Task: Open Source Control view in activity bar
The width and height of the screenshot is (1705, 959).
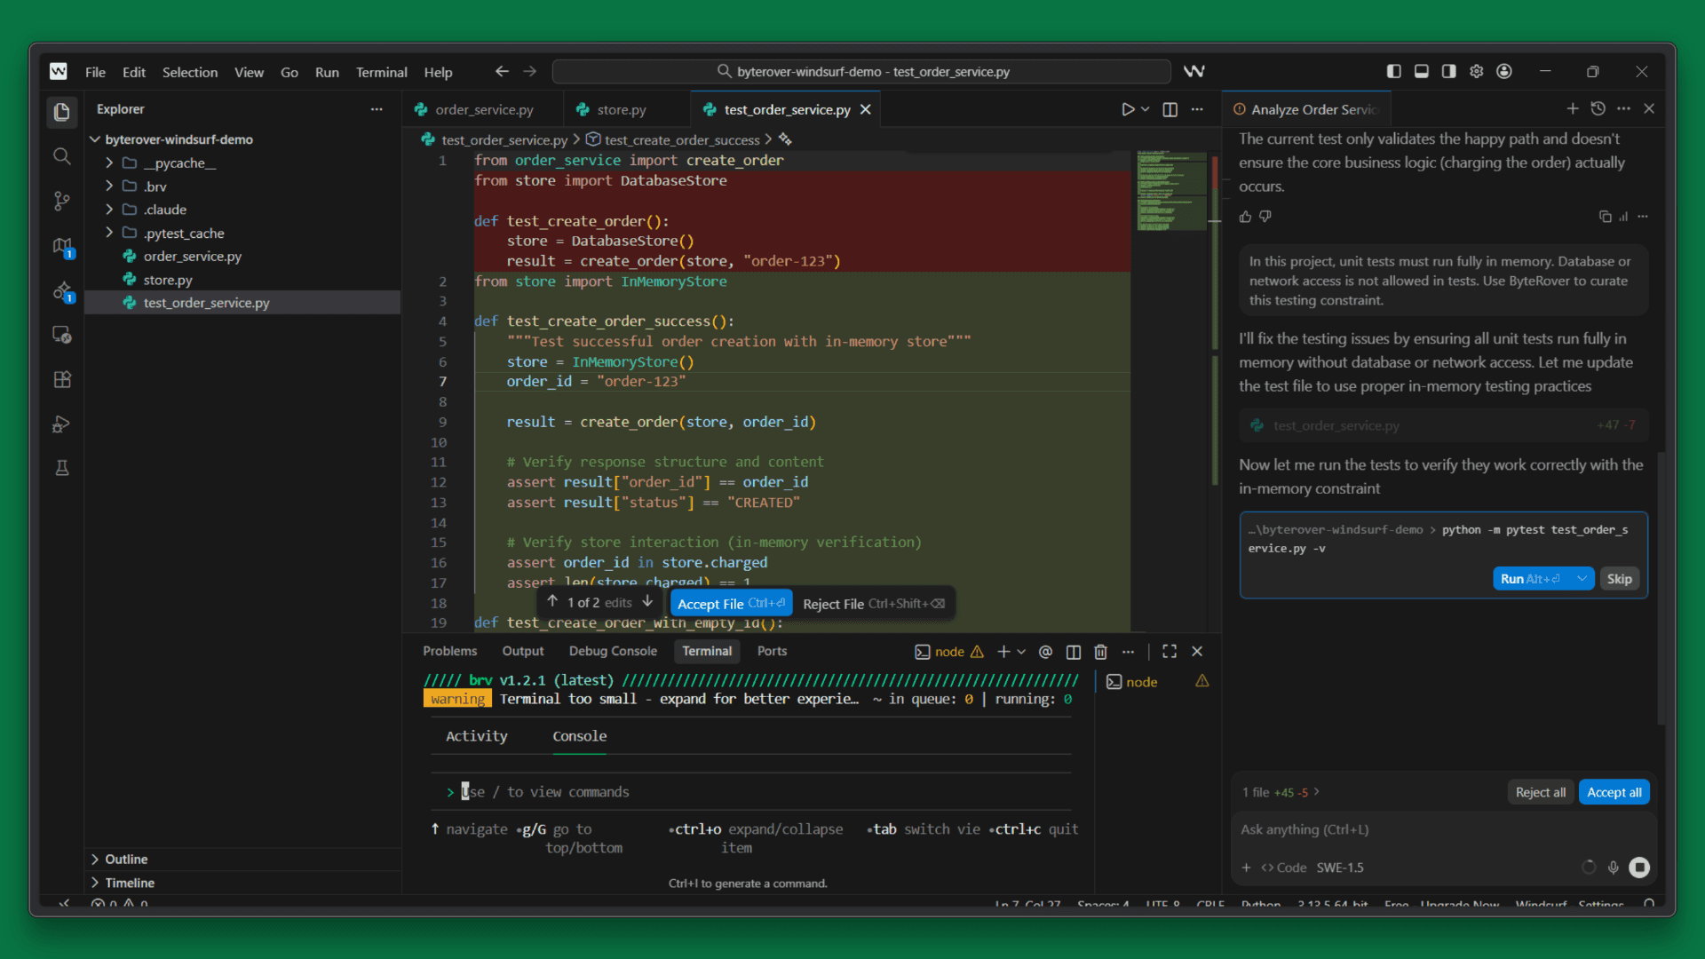Action: (61, 202)
